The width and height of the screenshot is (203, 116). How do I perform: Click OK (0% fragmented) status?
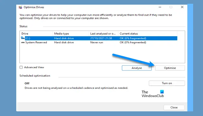pyautogui.click(x=133, y=42)
